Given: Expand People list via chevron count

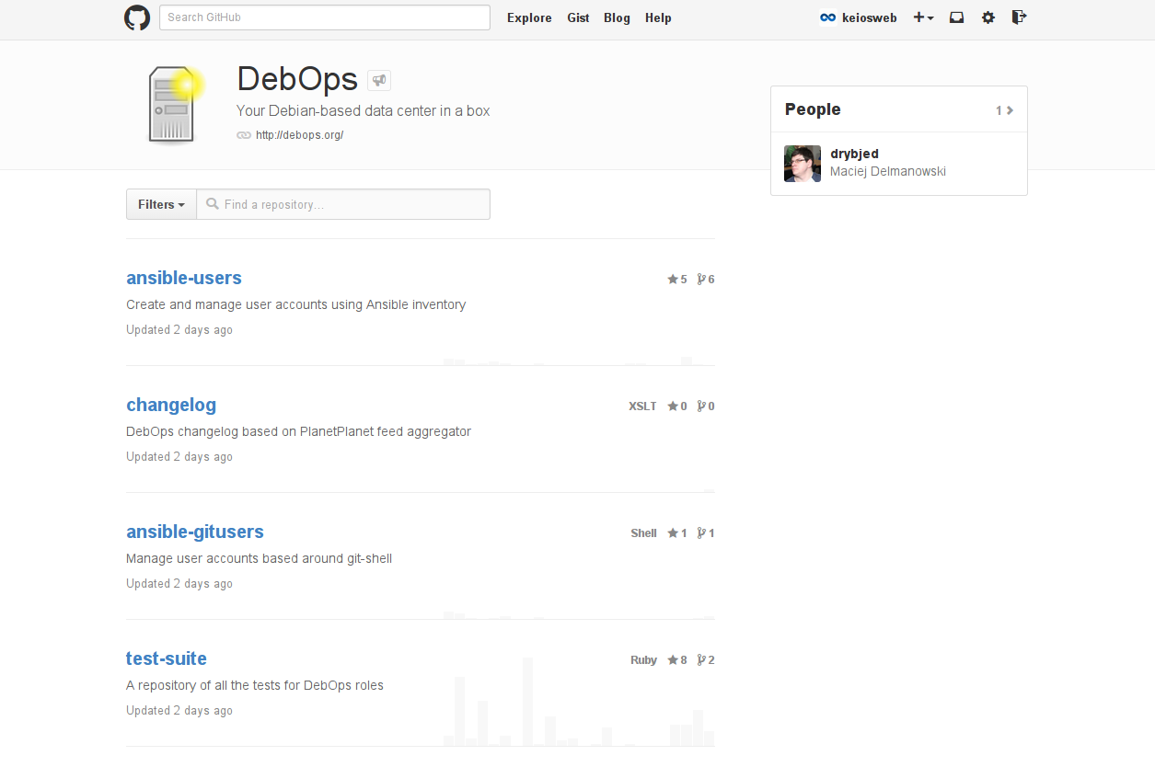Looking at the screenshot, I should 1004,110.
